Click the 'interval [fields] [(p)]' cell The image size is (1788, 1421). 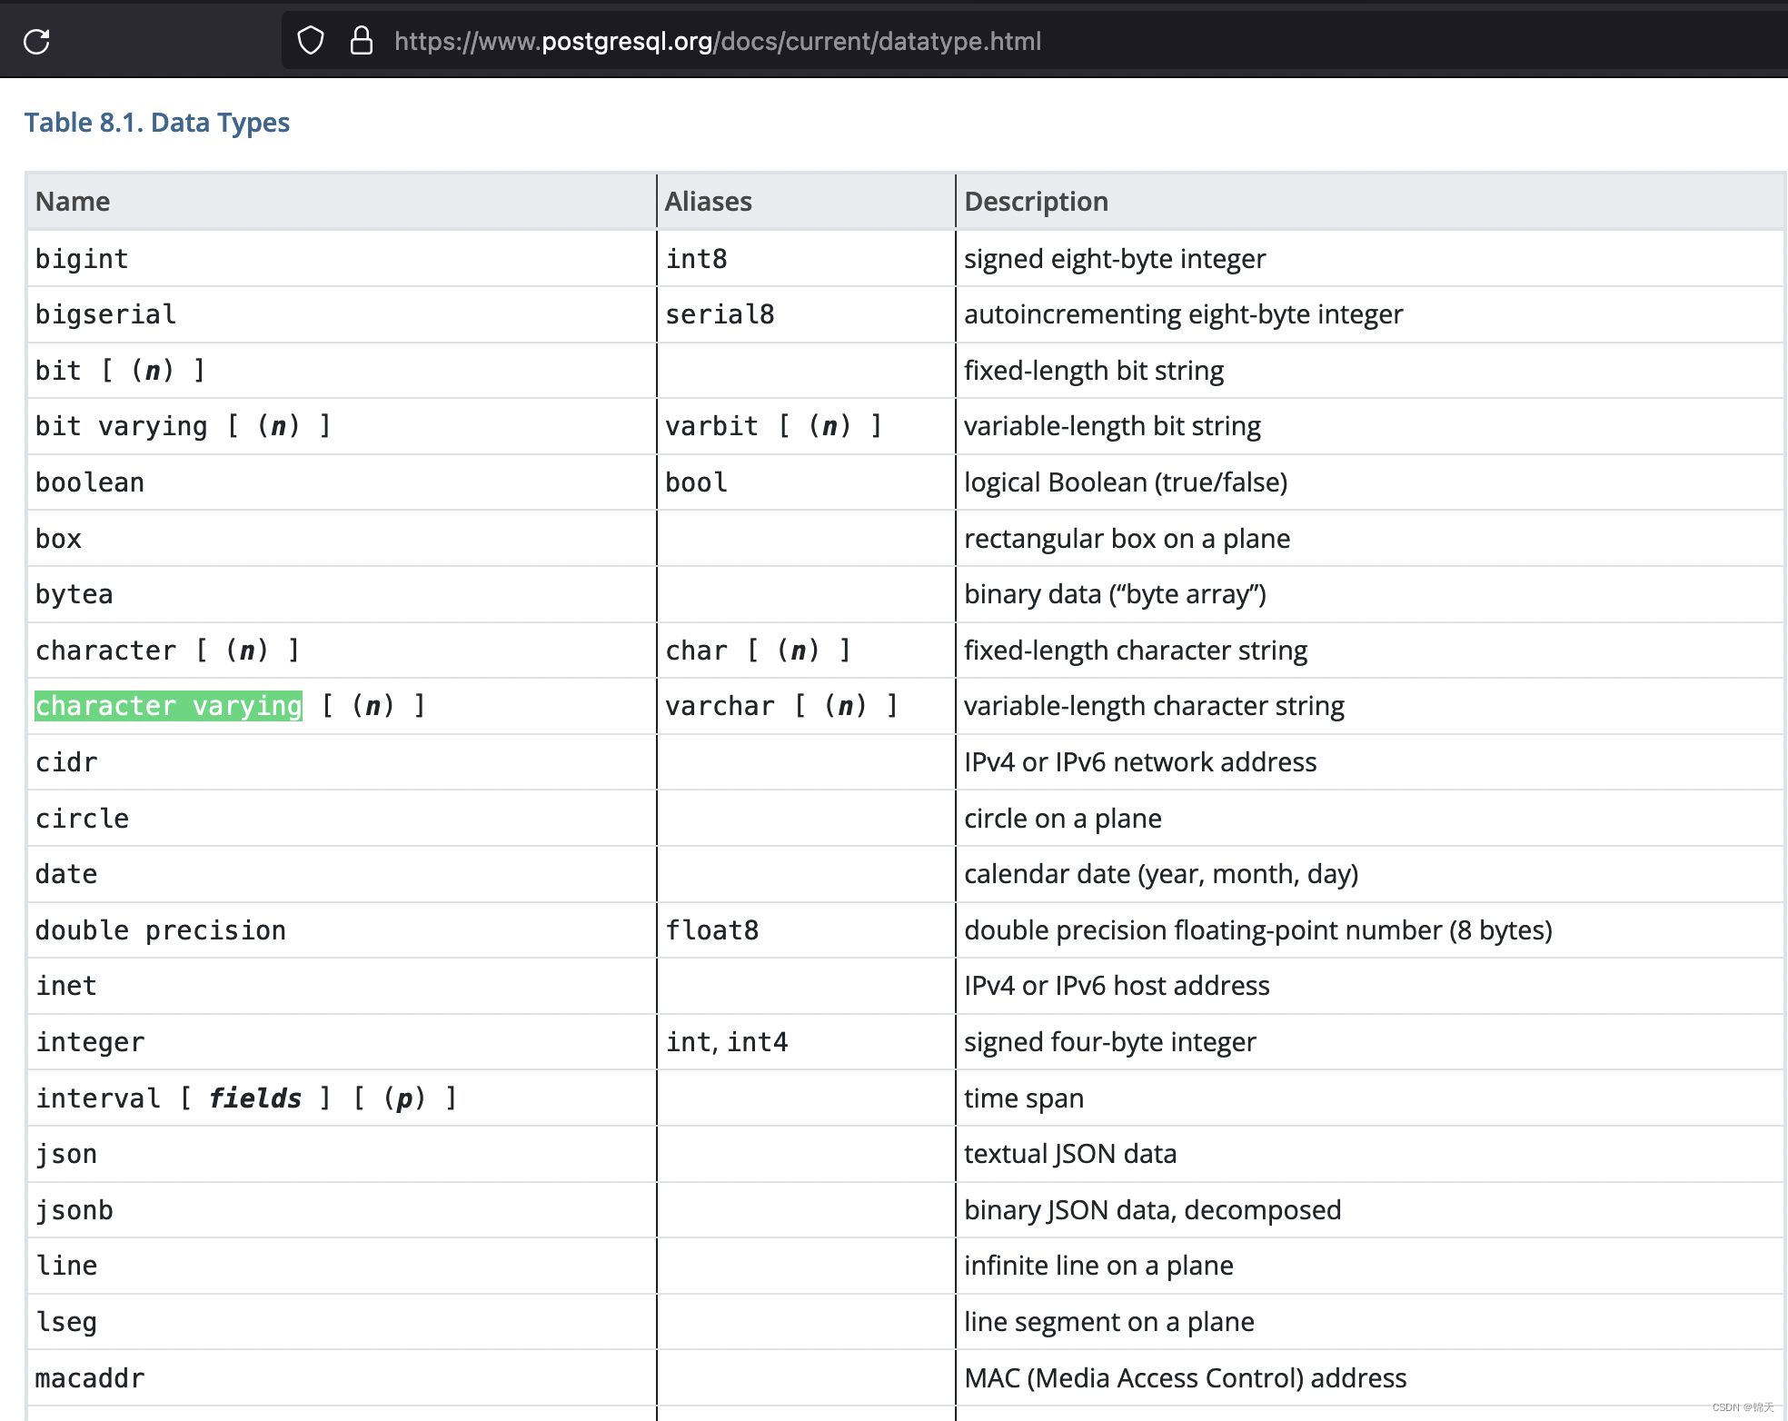(245, 1098)
